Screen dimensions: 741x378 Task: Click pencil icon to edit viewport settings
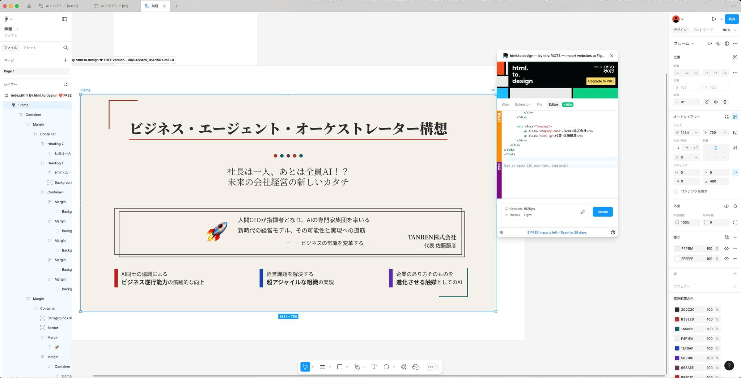click(583, 212)
